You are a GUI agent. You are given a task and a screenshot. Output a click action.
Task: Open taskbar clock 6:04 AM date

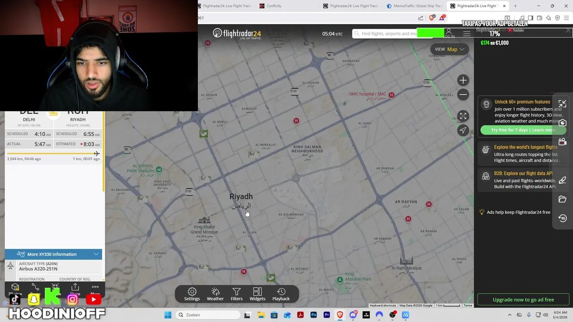pos(560,315)
